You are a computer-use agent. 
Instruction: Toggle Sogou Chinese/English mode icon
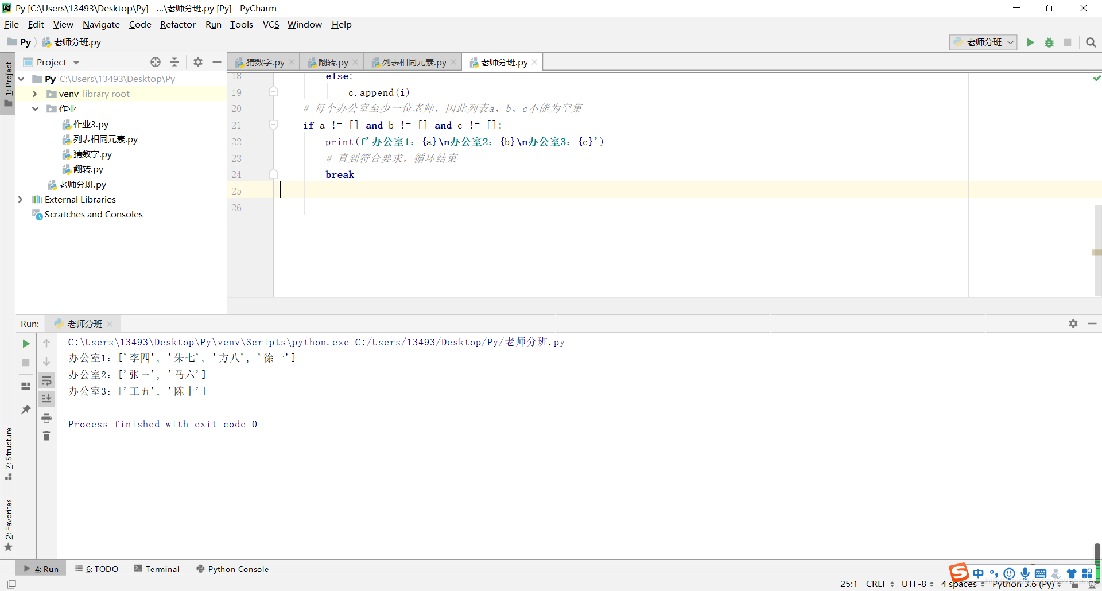pos(979,573)
